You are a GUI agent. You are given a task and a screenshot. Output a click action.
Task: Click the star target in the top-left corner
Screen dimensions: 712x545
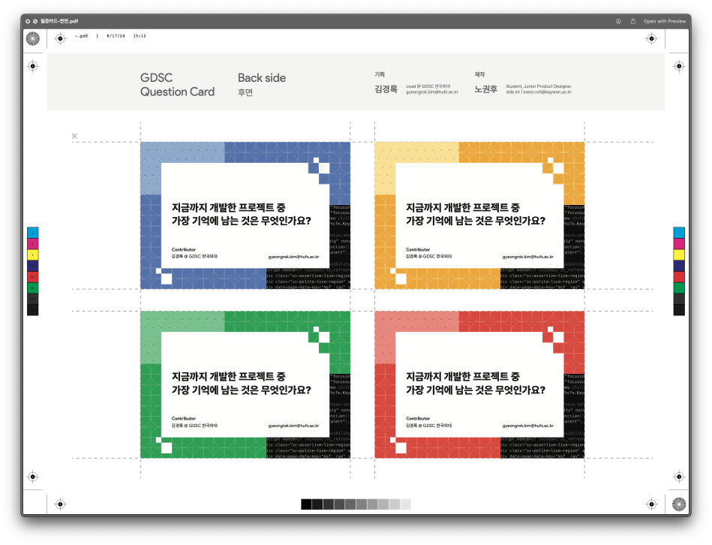(33, 38)
